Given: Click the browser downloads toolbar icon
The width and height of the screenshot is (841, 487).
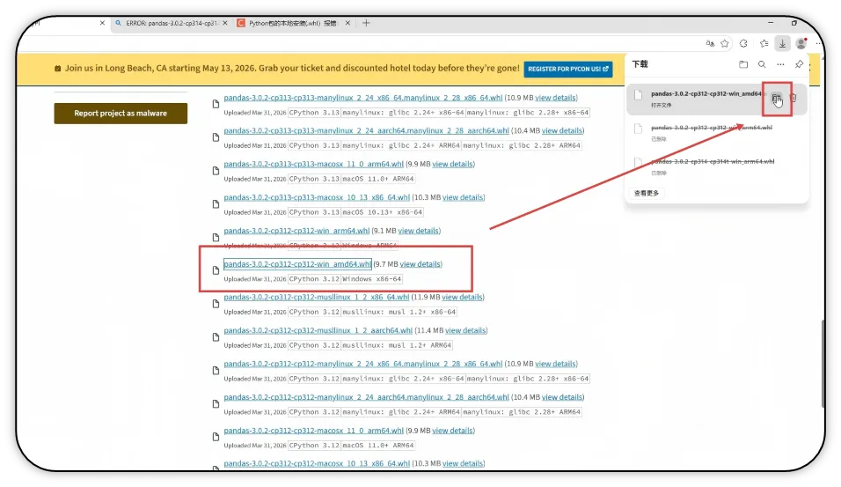Looking at the screenshot, I should coord(783,43).
